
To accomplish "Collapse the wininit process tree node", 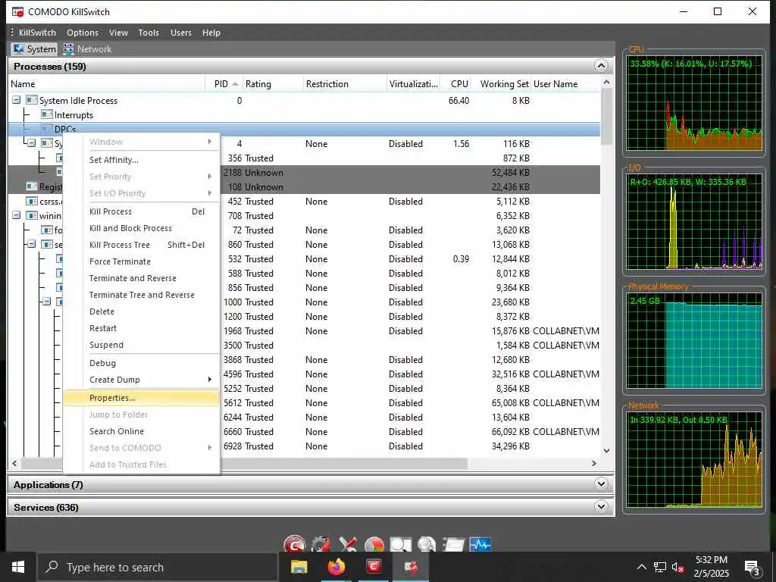I will (17, 215).
